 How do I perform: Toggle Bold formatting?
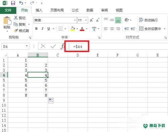coord(36,29)
